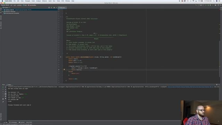Image resolution: width=222 pixels, height=125 pixels.
Task: Open the Run menu in menu bar
Action: pyautogui.click(x=54, y=1)
